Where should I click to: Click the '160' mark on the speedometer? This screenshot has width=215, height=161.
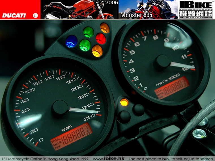pos(61,78)
